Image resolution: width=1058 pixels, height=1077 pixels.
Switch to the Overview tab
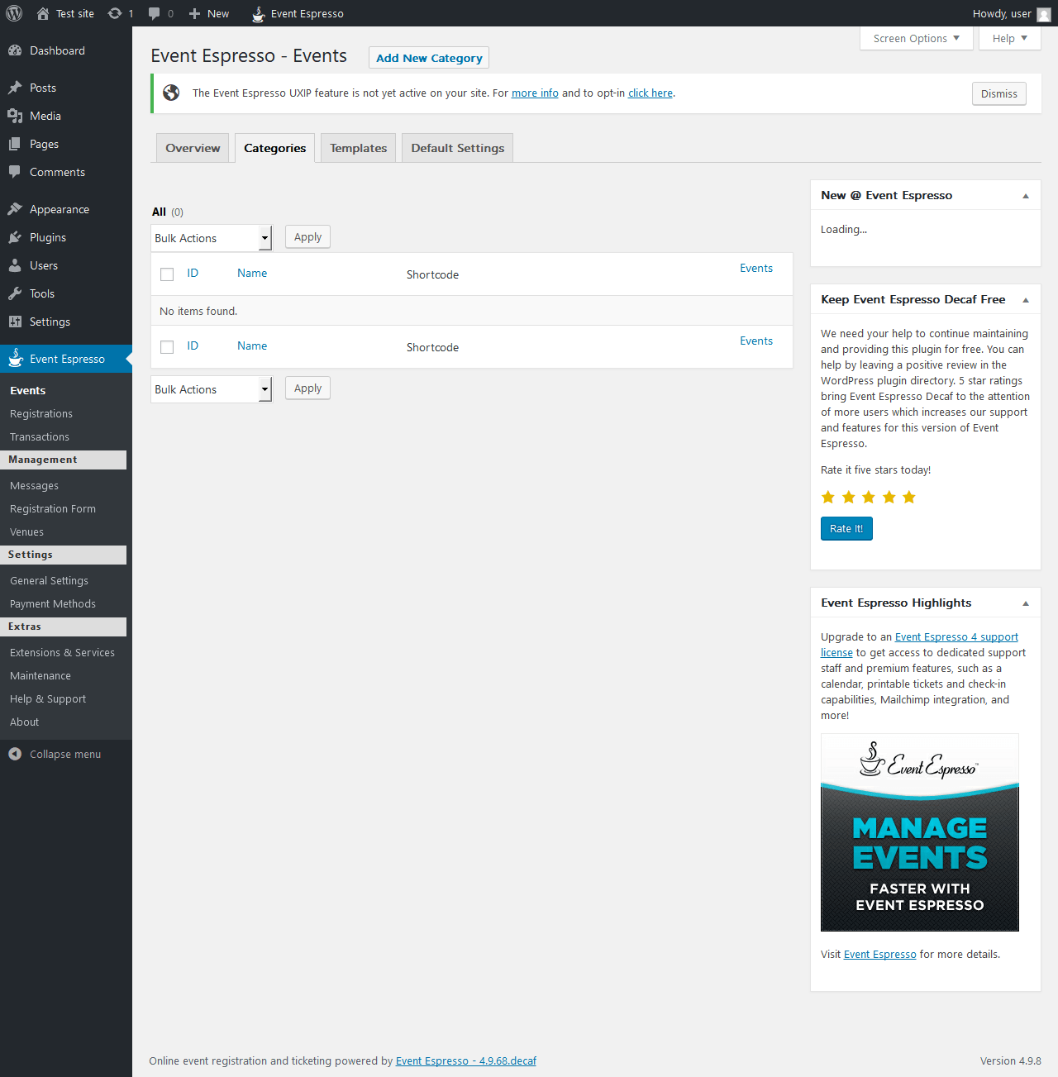[193, 148]
